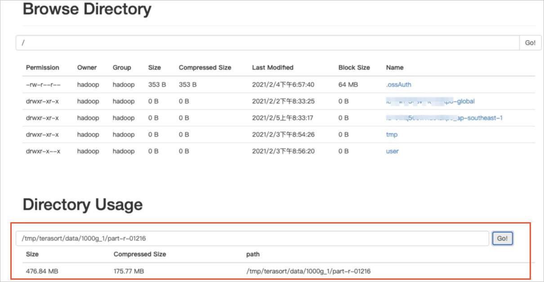This screenshot has width=544, height=282.
Task: Focus the Directory Usage path input field
Action: pyautogui.click(x=252, y=238)
